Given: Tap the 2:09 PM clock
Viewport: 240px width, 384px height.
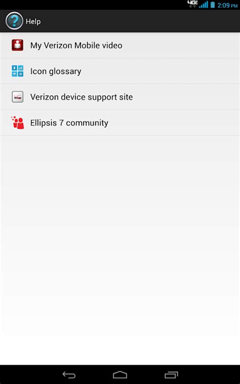Looking at the screenshot, I should point(227,5).
